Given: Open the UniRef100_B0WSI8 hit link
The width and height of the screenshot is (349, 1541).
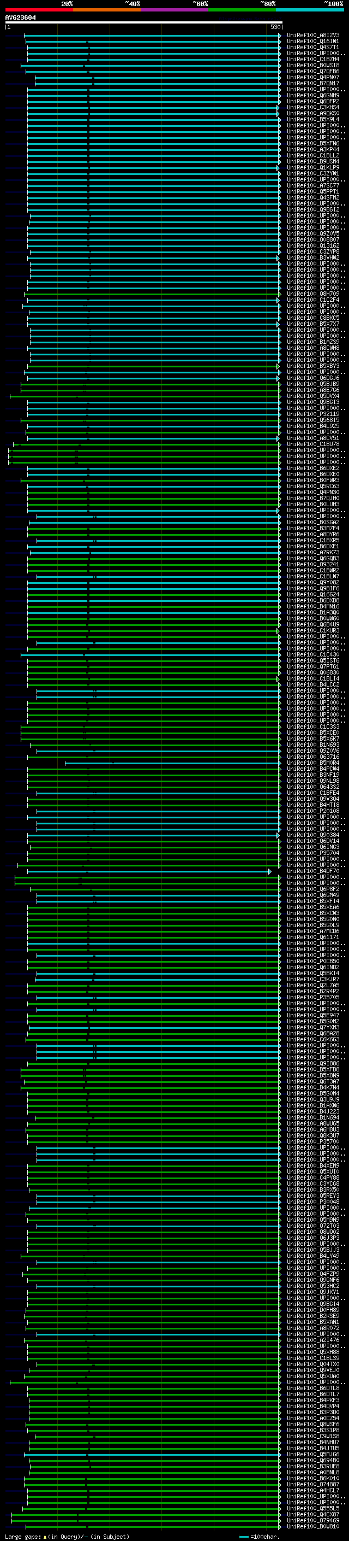Looking at the screenshot, I should point(313,65).
